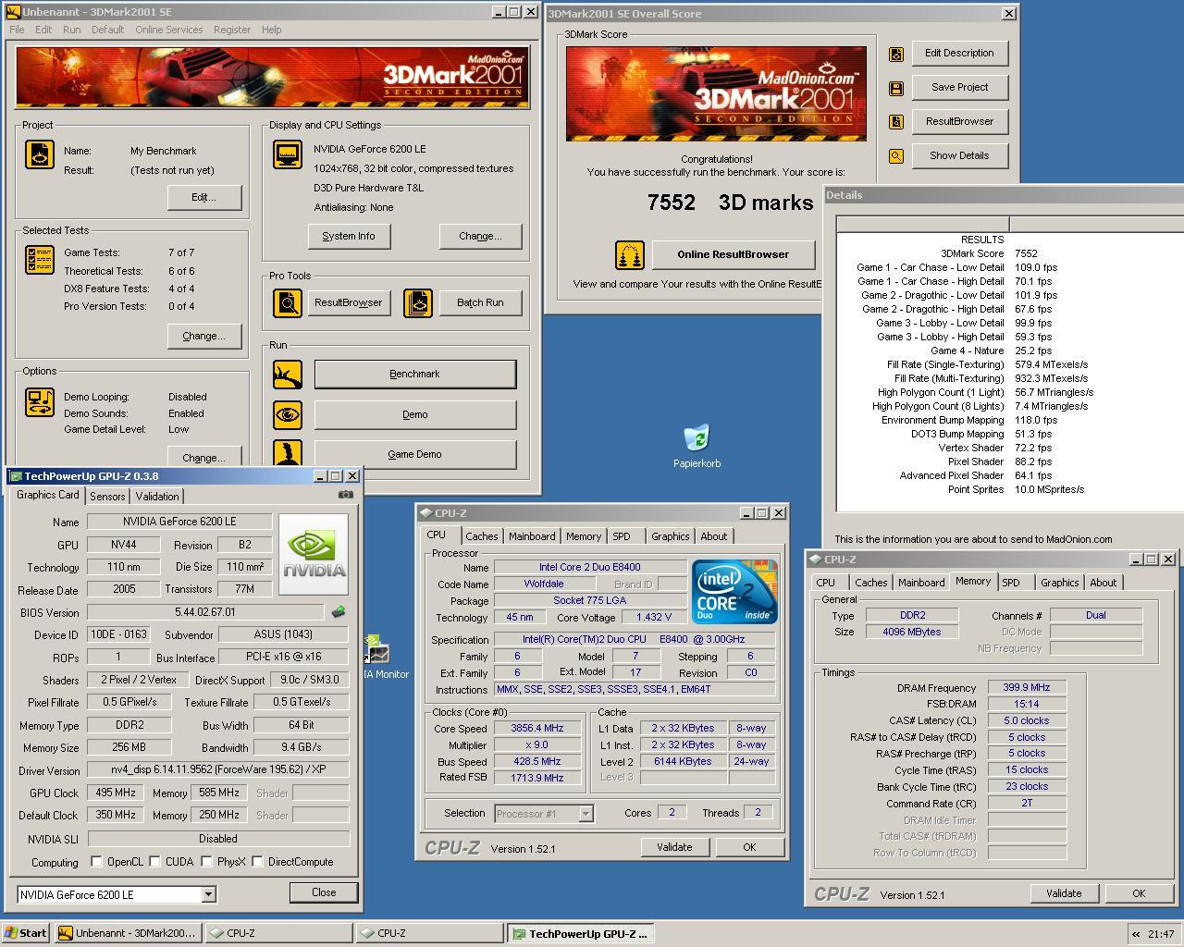The height and width of the screenshot is (947, 1184).
Task: Click the Benchmark button
Action: [x=415, y=375]
